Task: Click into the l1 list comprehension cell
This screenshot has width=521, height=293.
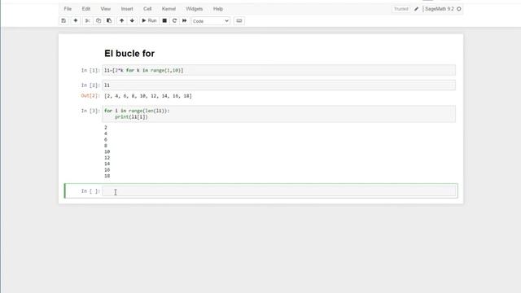Action: tap(278, 71)
